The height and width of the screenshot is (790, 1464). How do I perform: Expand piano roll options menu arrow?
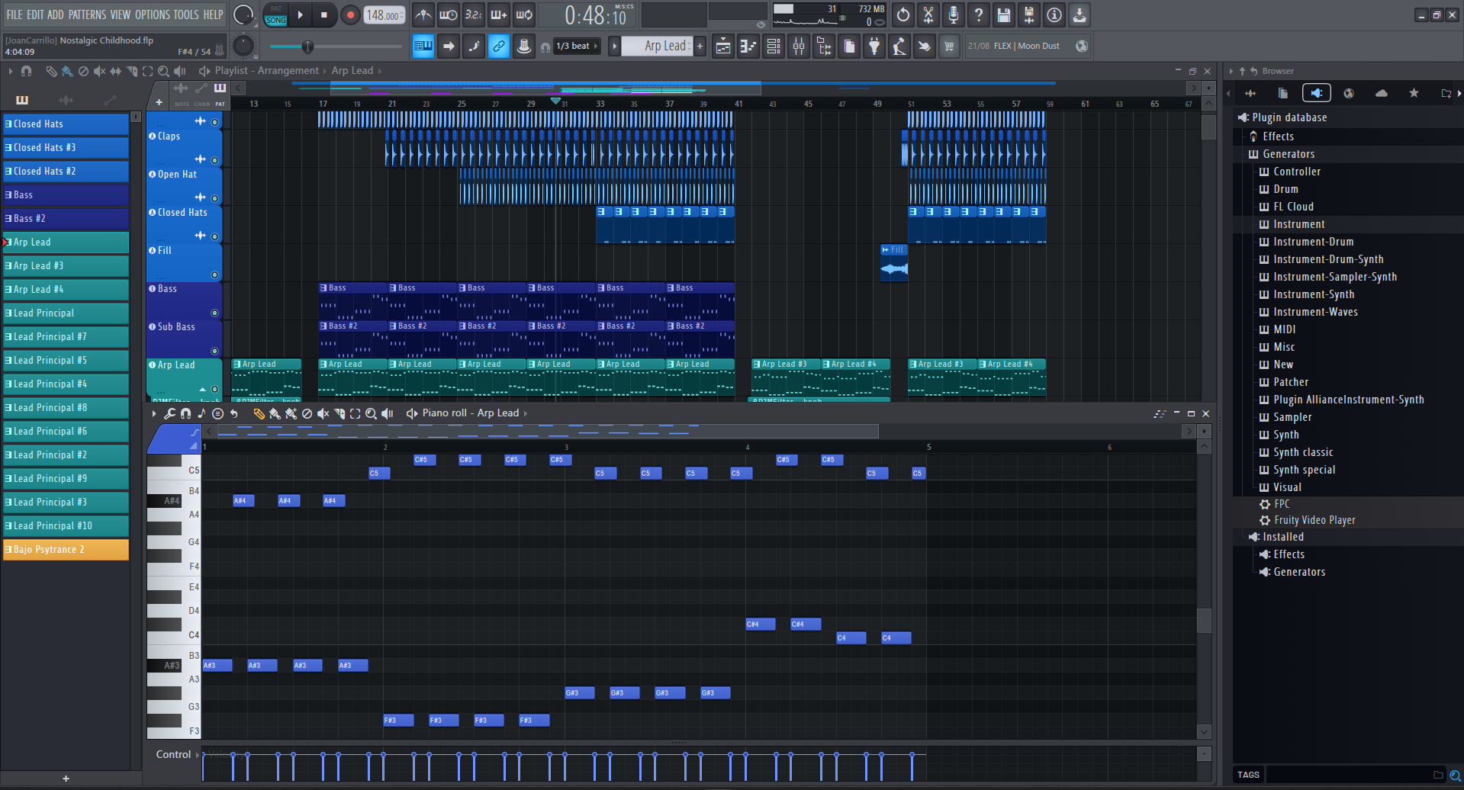(153, 413)
